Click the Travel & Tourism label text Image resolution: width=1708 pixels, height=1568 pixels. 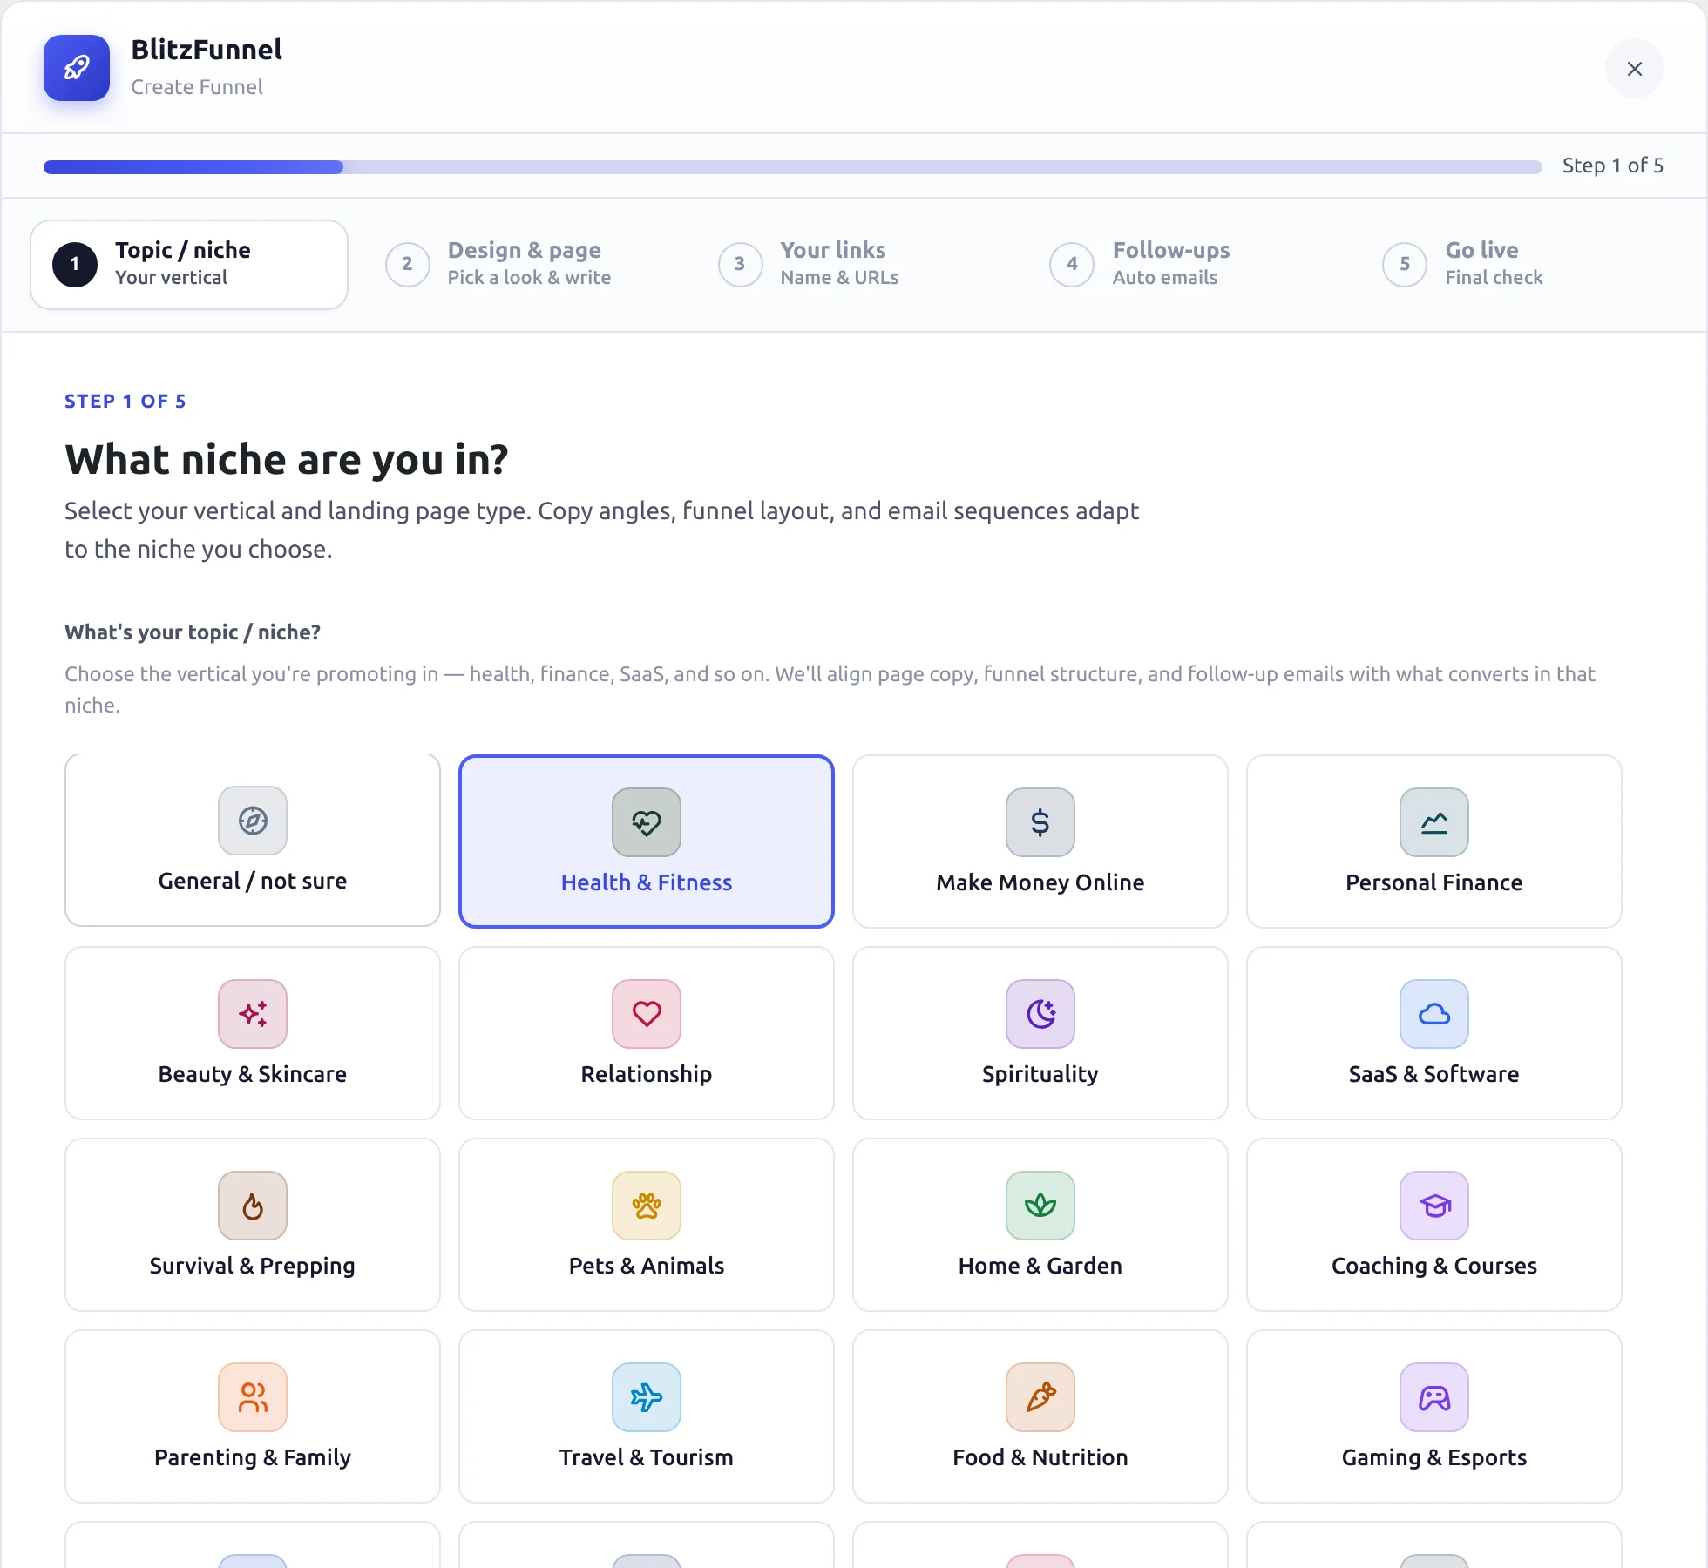[647, 1457]
